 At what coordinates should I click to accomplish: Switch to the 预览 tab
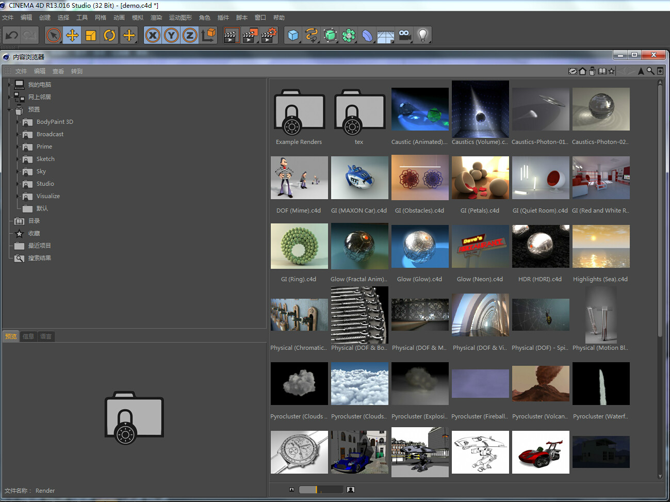point(11,336)
